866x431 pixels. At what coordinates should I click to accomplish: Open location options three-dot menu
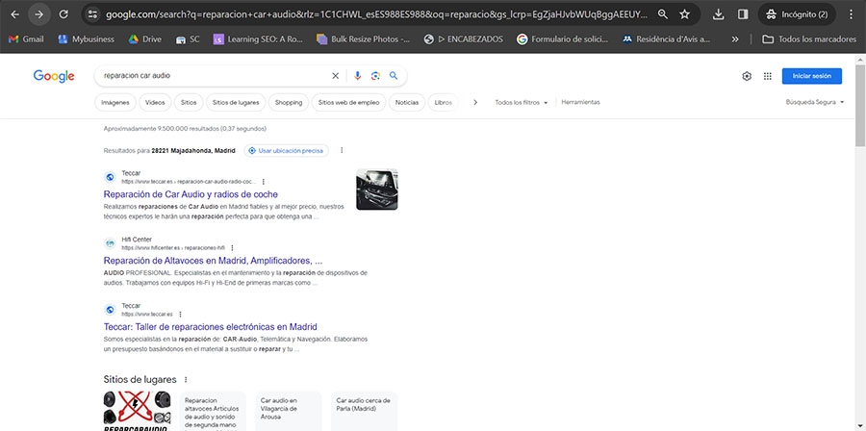point(342,151)
